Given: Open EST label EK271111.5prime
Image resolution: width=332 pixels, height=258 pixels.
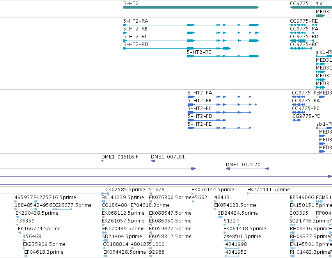Looking at the screenshot, I should 268,190.
